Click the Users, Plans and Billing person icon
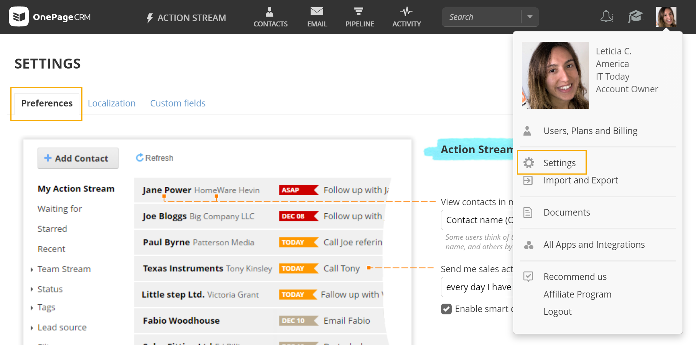Viewport: 696px width, 345px height. (527, 131)
